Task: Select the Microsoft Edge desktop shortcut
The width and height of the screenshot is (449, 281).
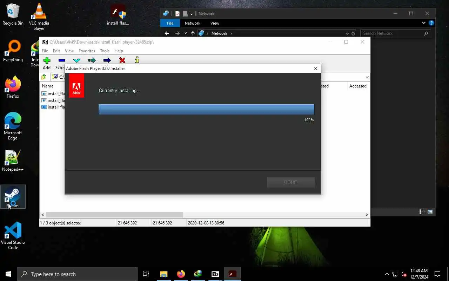Action: 13,126
